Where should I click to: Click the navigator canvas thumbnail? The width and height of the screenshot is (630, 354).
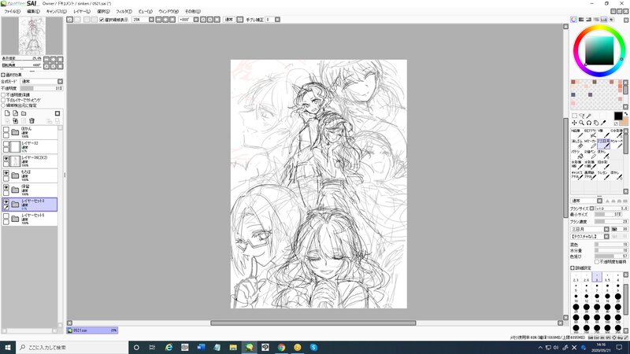(x=31, y=36)
